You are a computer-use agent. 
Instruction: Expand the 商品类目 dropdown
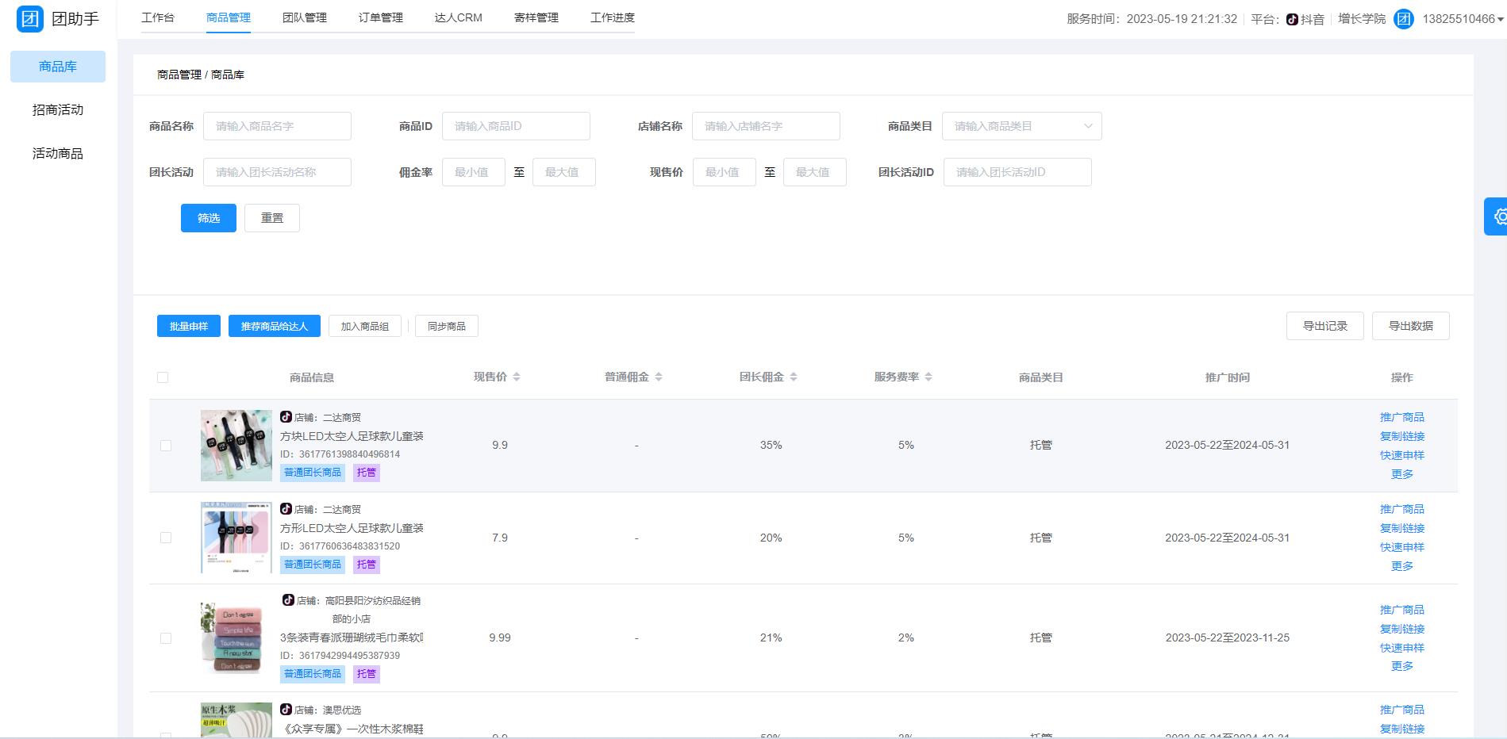1021,126
